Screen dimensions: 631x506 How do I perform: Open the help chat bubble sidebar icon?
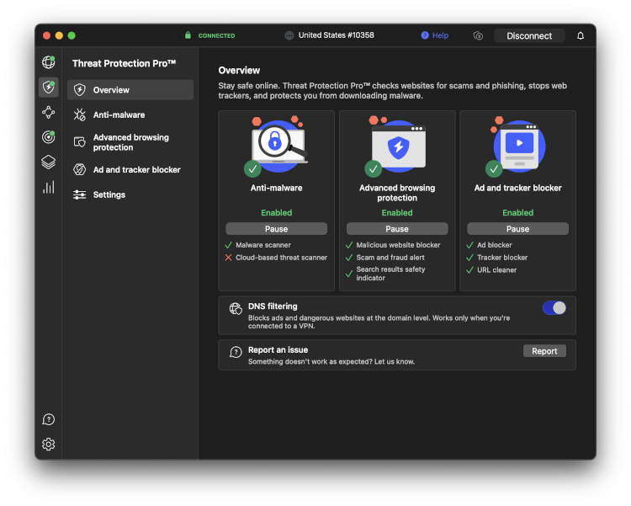pos(48,419)
